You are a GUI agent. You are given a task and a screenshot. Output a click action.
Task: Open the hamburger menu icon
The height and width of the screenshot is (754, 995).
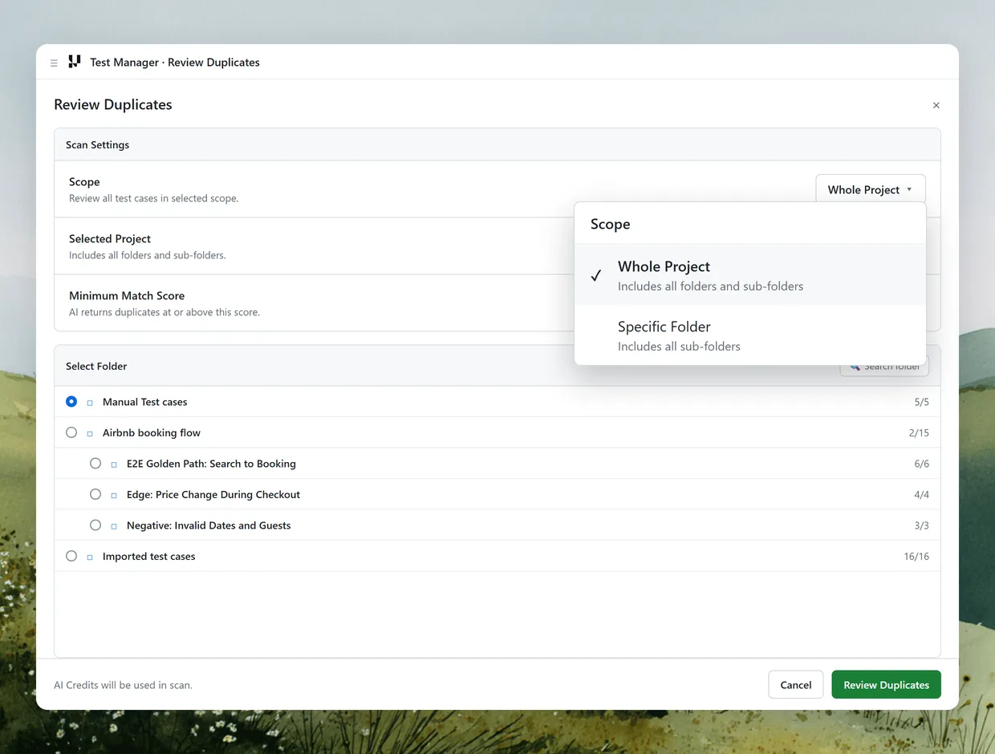[54, 63]
